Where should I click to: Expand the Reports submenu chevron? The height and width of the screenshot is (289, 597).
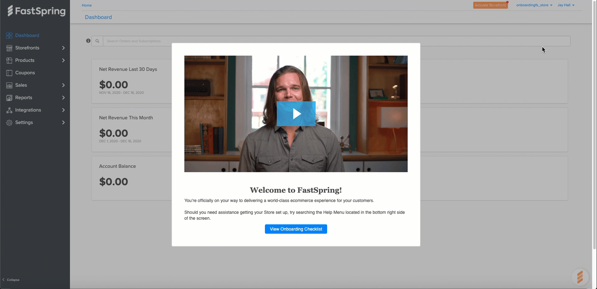click(x=63, y=98)
